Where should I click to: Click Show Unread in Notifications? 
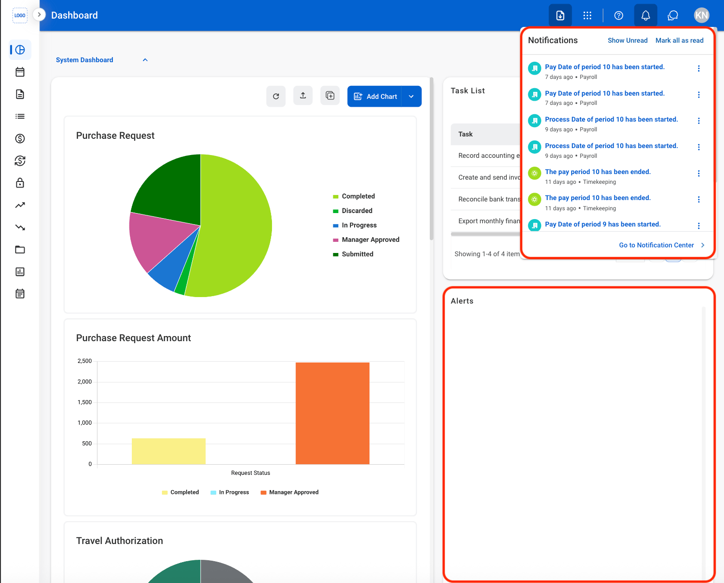tap(627, 40)
